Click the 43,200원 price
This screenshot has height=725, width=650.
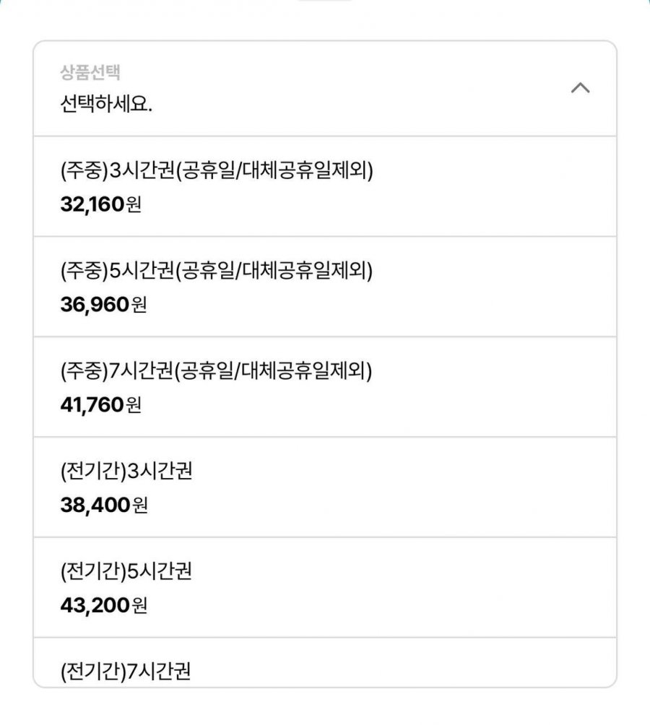[104, 607]
